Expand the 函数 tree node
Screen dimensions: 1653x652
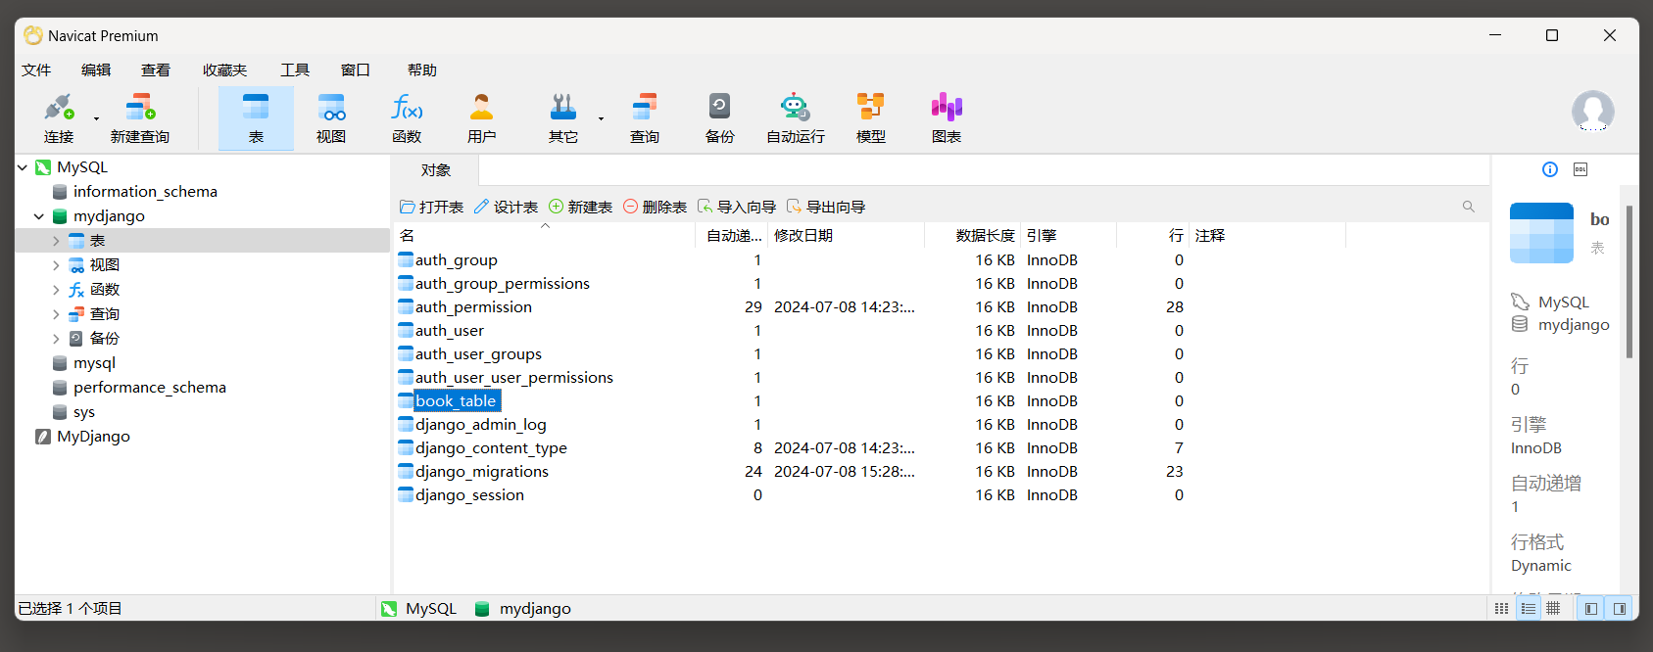pyautogui.click(x=56, y=290)
